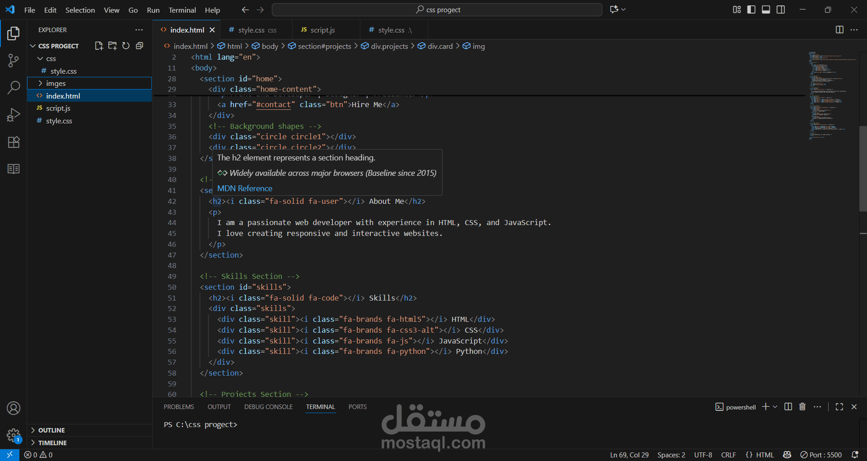Viewport: 867px width, 461px height.
Task: Switch to the script.js editor tab
Action: pos(322,30)
